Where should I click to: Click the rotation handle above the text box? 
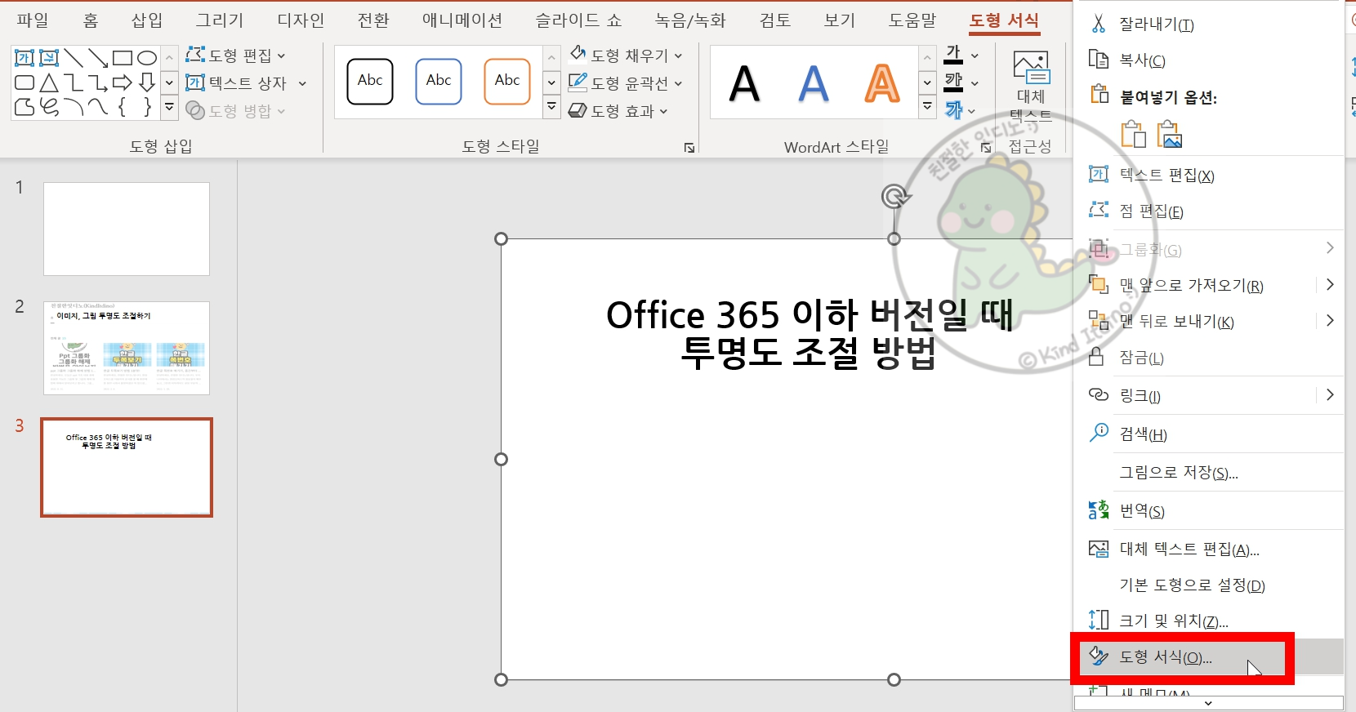[x=894, y=197]
